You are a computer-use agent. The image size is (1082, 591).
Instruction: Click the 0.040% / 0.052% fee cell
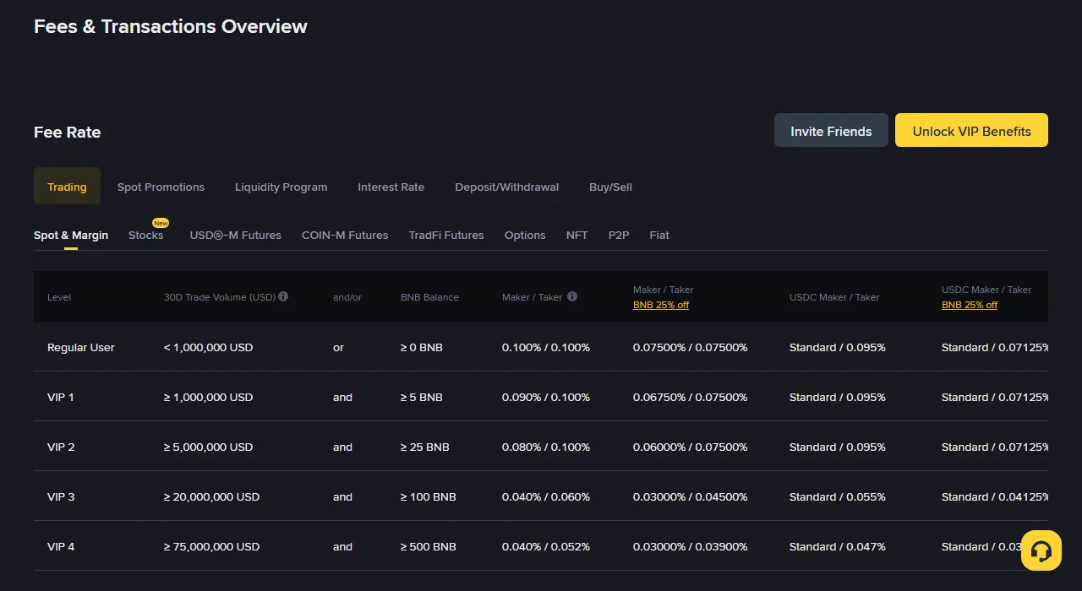546,546
